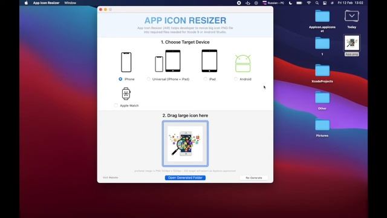Click the Apple Watch icon
387x218 pixels.
coord(126,93)
